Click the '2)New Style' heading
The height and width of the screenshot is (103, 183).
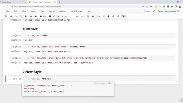tap(32, 72)
